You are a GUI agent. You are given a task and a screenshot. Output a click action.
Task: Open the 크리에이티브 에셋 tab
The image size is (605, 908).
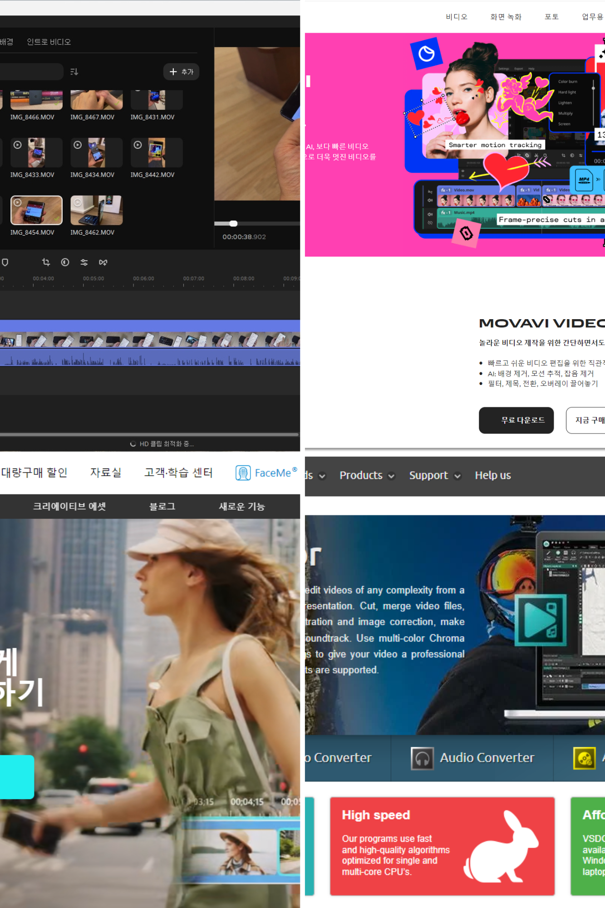(69, 507)
